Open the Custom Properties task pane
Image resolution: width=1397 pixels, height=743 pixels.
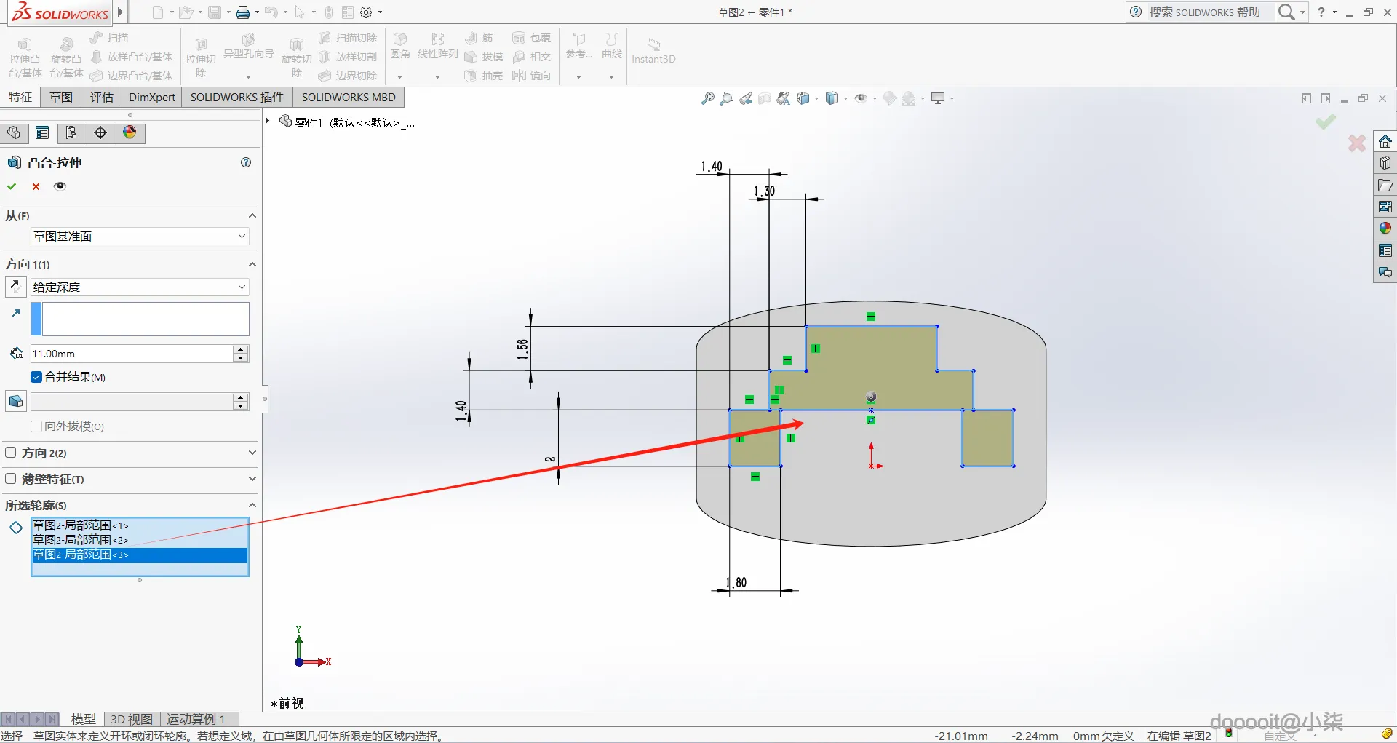(x=1385, y=251)
